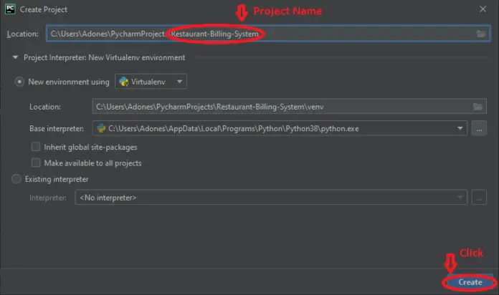Open the Base interpreter dropdown arrow

pyautogui.click(x=460, y=128)
